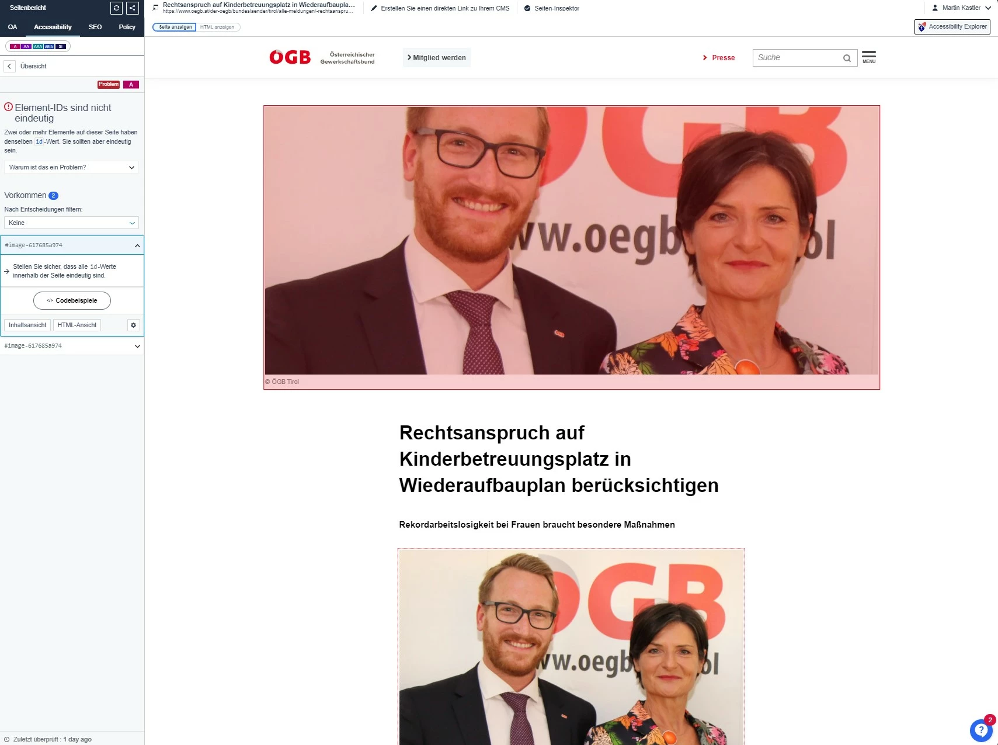Go back using the Übersicht arrow
The image size is (998, 745).
(x=9, y=66)
